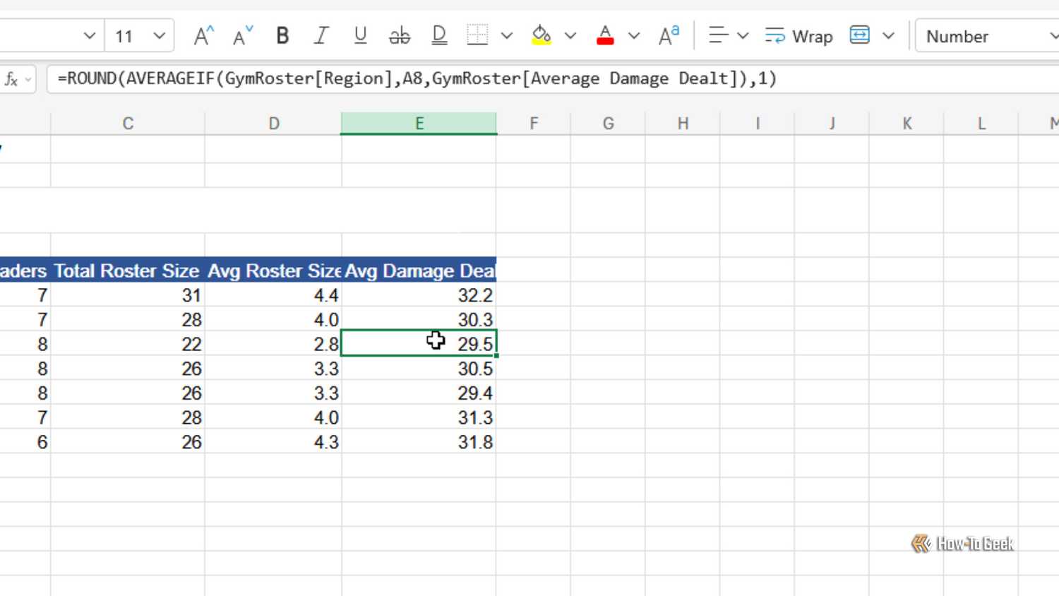Select the cell showing 30.3
The height and width of the screenshot is (596, 1059).
click(x=419, y=319)
